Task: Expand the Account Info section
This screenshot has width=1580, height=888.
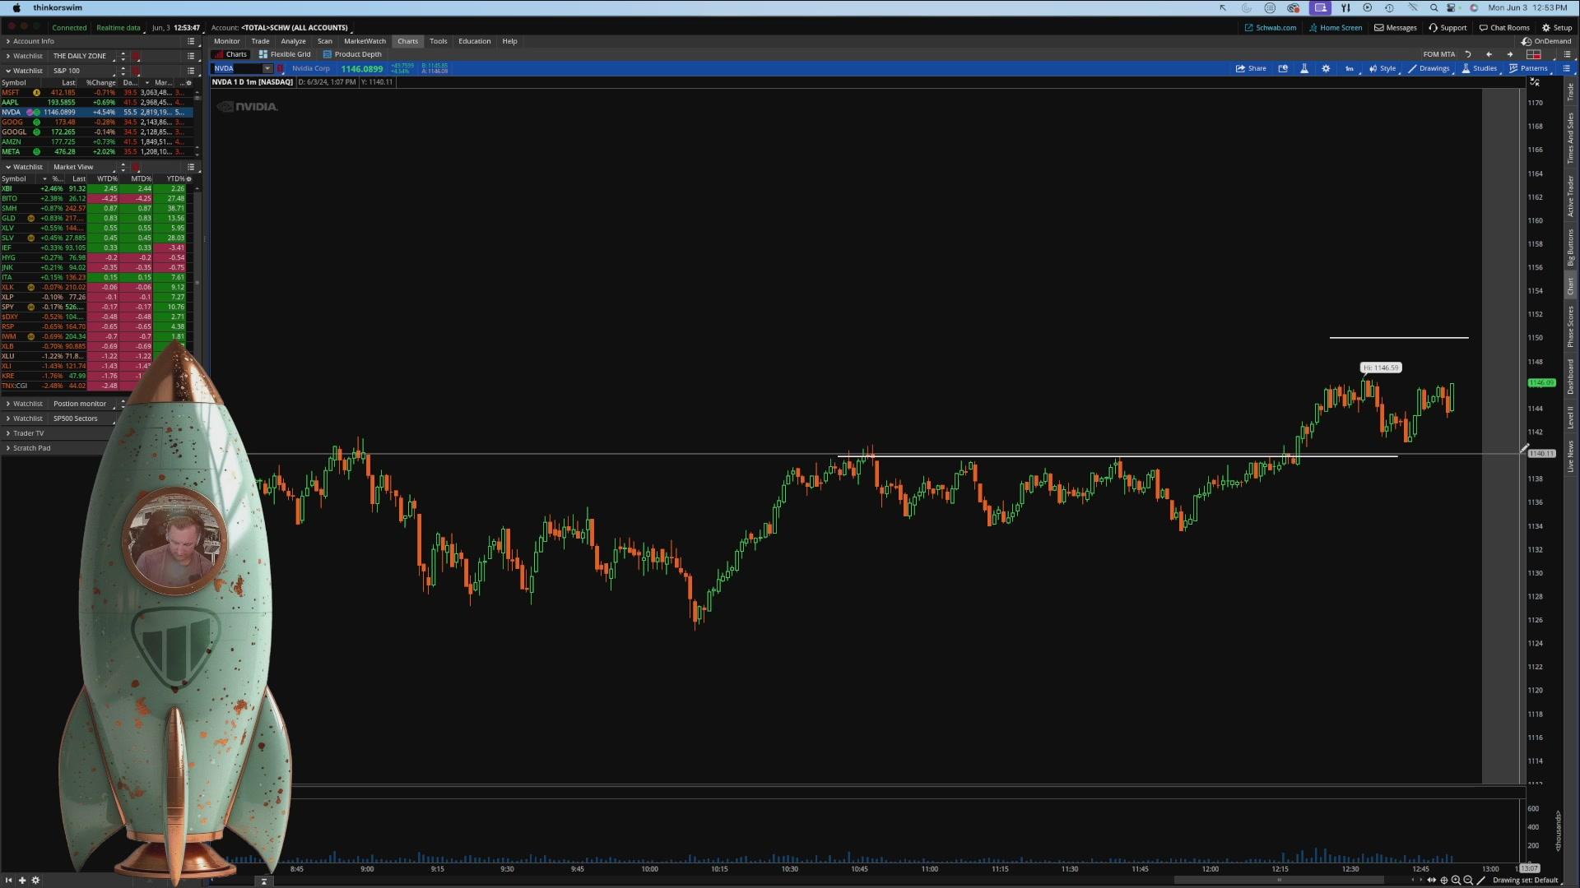Action: 8,41
